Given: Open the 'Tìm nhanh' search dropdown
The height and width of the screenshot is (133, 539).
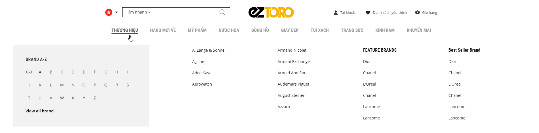Looking at the screenshot, I should click(x=139, y=12).
